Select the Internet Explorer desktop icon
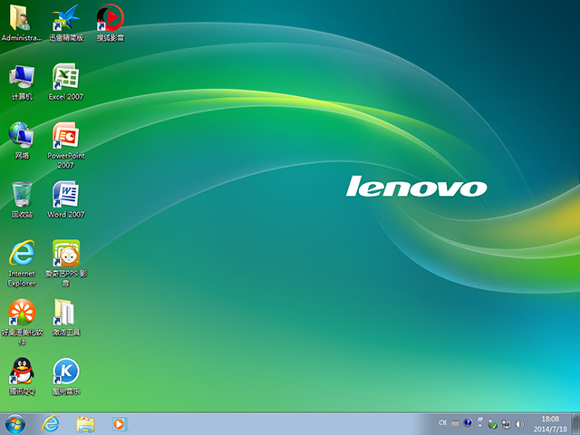 click(22, 254)
